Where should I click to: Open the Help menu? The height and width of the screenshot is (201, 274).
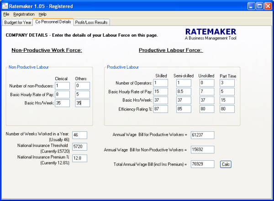(x=42, y=14)
